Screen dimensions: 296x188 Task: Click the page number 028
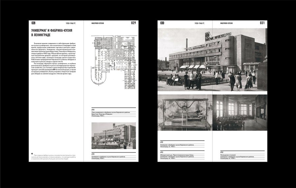(x=34, y=23)
